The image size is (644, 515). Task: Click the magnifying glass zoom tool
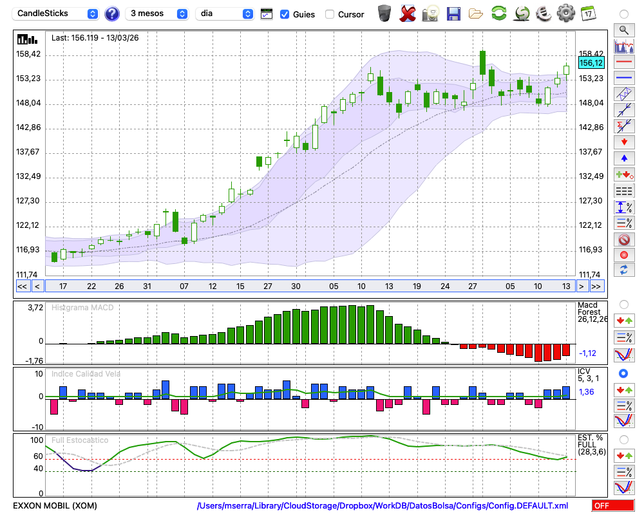[623, 30]
